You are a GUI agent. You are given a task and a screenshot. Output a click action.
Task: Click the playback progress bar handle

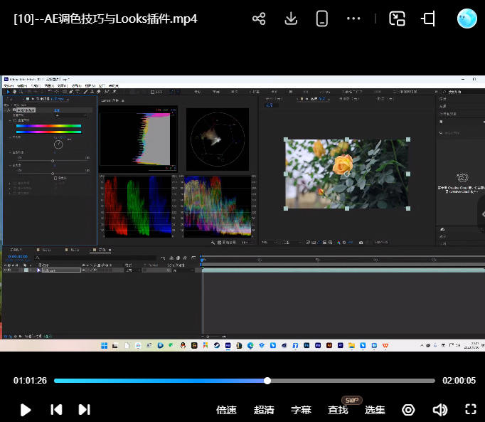267,381
